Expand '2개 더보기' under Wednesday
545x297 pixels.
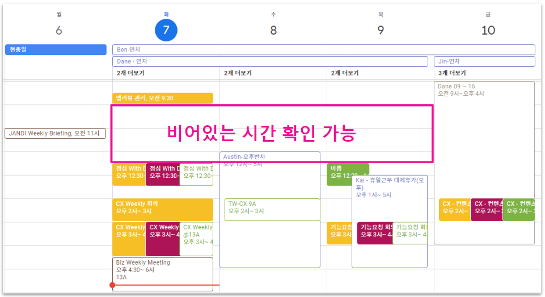238,73
